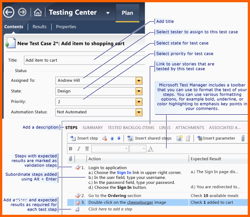Select the Plan tab
Screen dimensions: 250x217
coord(127,13)
